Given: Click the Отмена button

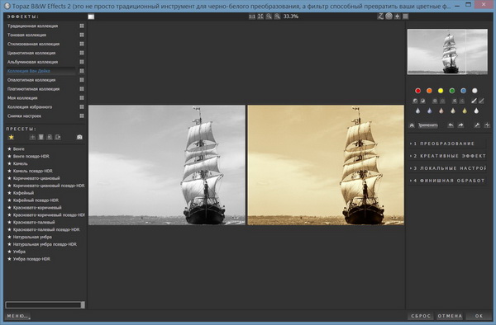Looking at the screenshot, I should [x=450, y=316].
